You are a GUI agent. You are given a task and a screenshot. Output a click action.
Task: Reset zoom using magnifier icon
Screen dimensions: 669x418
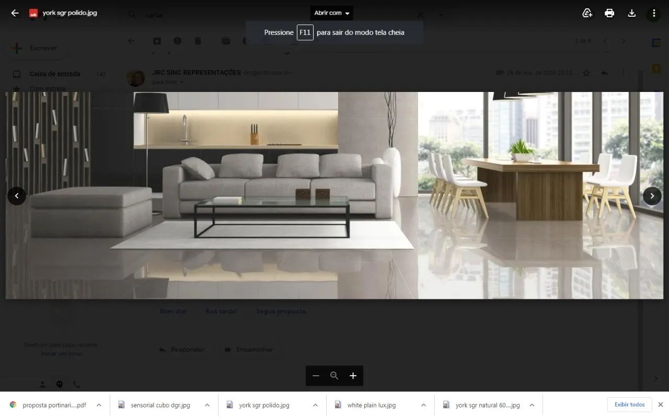334,376
